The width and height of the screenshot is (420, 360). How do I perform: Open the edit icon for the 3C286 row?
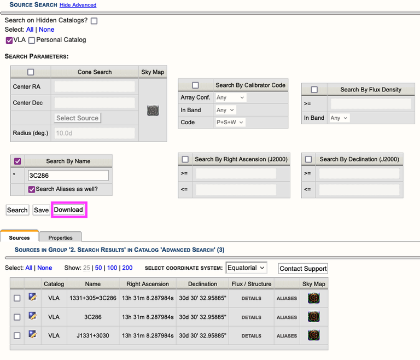coord(32,316)
